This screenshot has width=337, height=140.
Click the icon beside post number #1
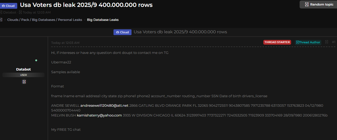327,42
